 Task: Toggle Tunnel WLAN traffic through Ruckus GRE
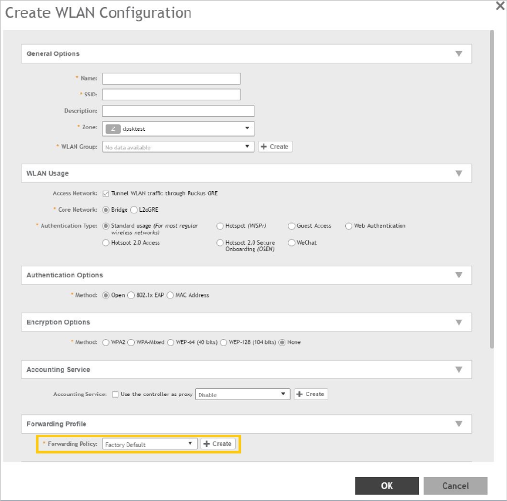[106, 193]
